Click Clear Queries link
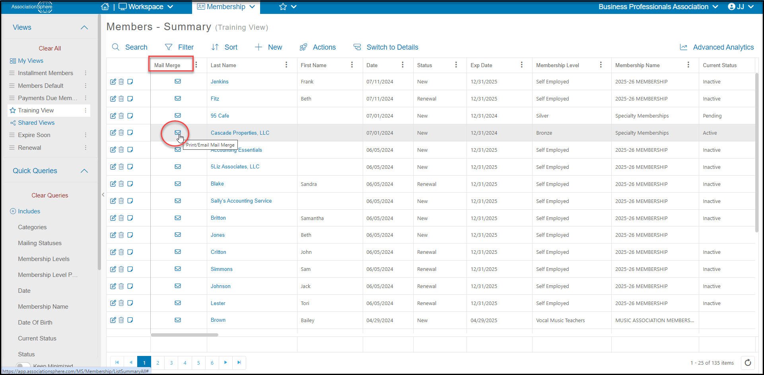 (x=50, y=195)
